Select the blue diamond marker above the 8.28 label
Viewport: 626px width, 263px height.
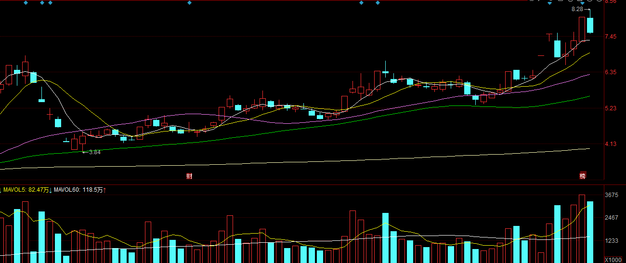582,4
